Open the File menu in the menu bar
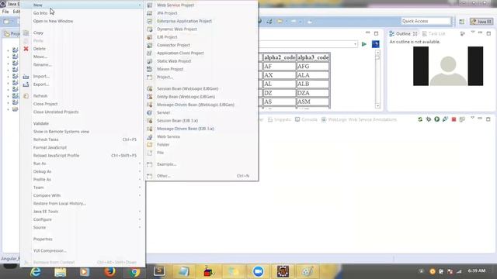Viewport: 497px width, 279px height. 5,12
